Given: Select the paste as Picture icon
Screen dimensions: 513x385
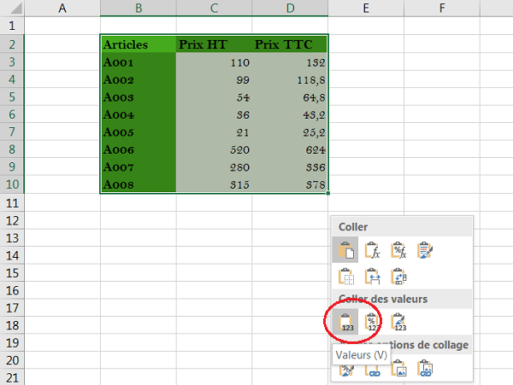Looking at the screenshot, I should point(398,368).
